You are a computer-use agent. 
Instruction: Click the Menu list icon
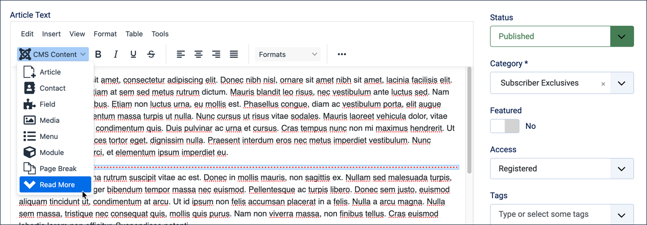(30, 136)
